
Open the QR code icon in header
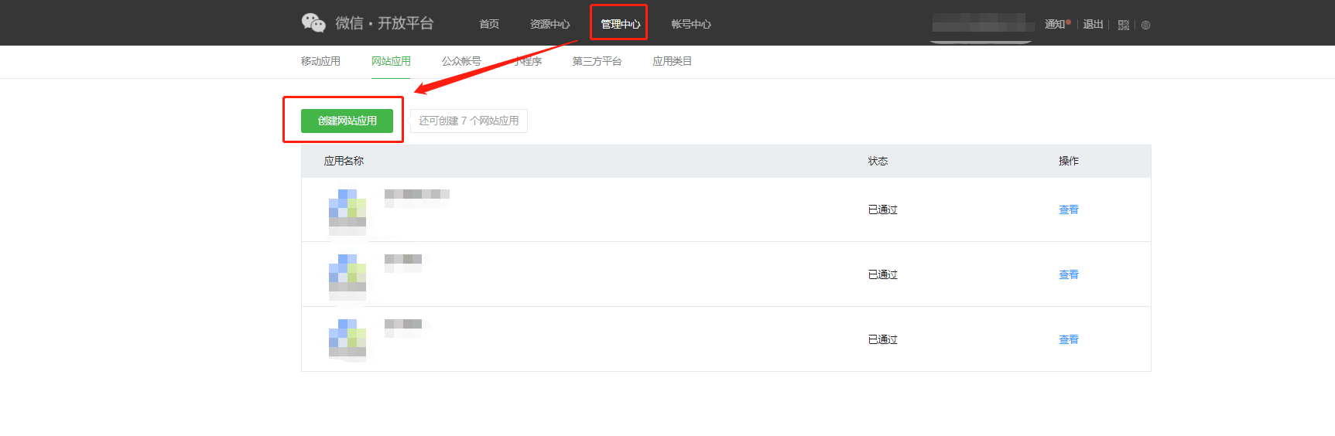pos(1124,25)
